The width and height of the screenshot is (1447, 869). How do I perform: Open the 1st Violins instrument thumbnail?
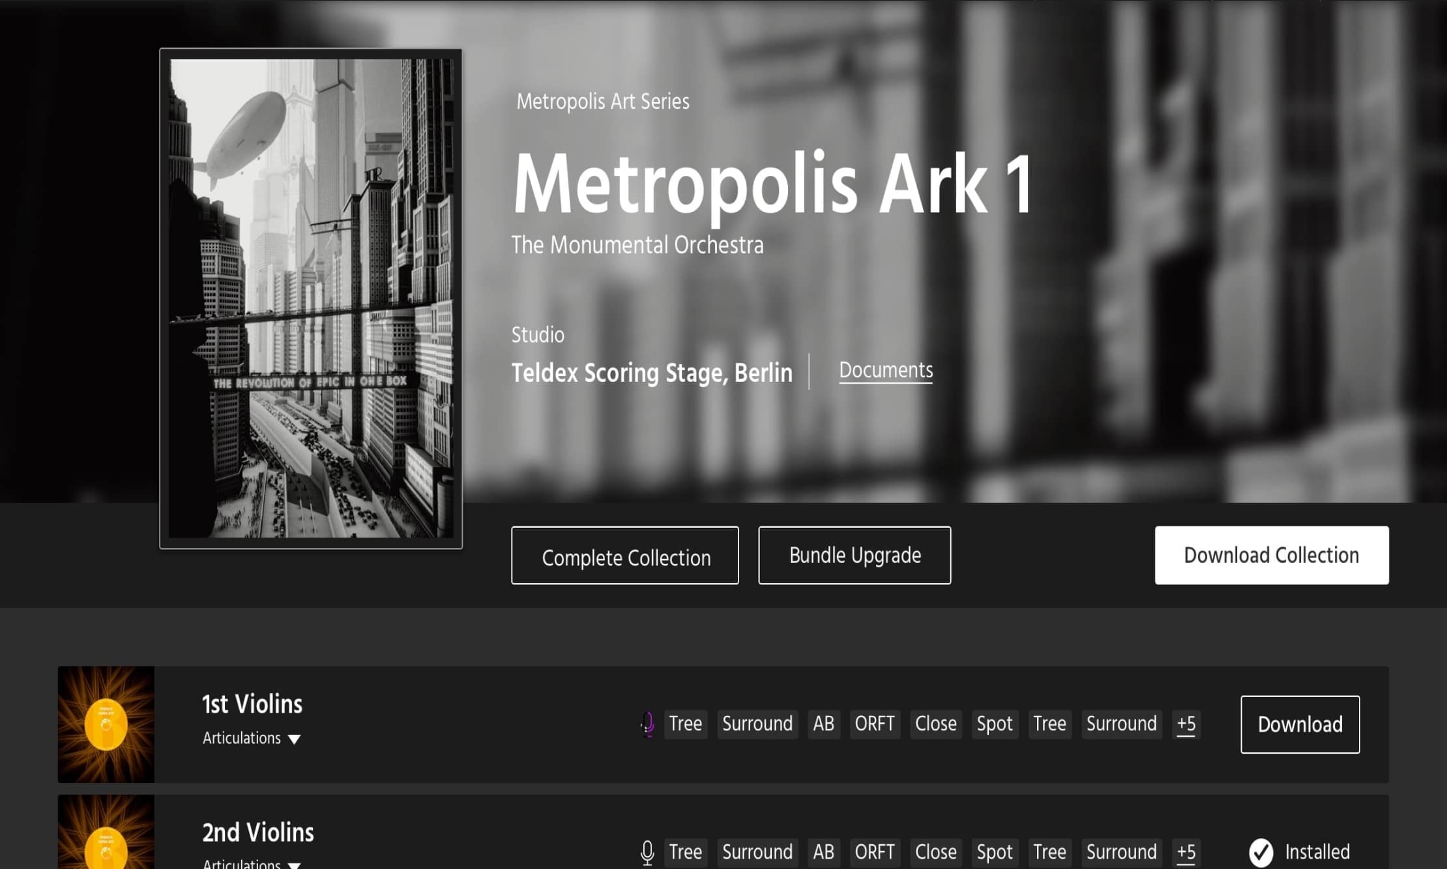click(x=106, y=724)
